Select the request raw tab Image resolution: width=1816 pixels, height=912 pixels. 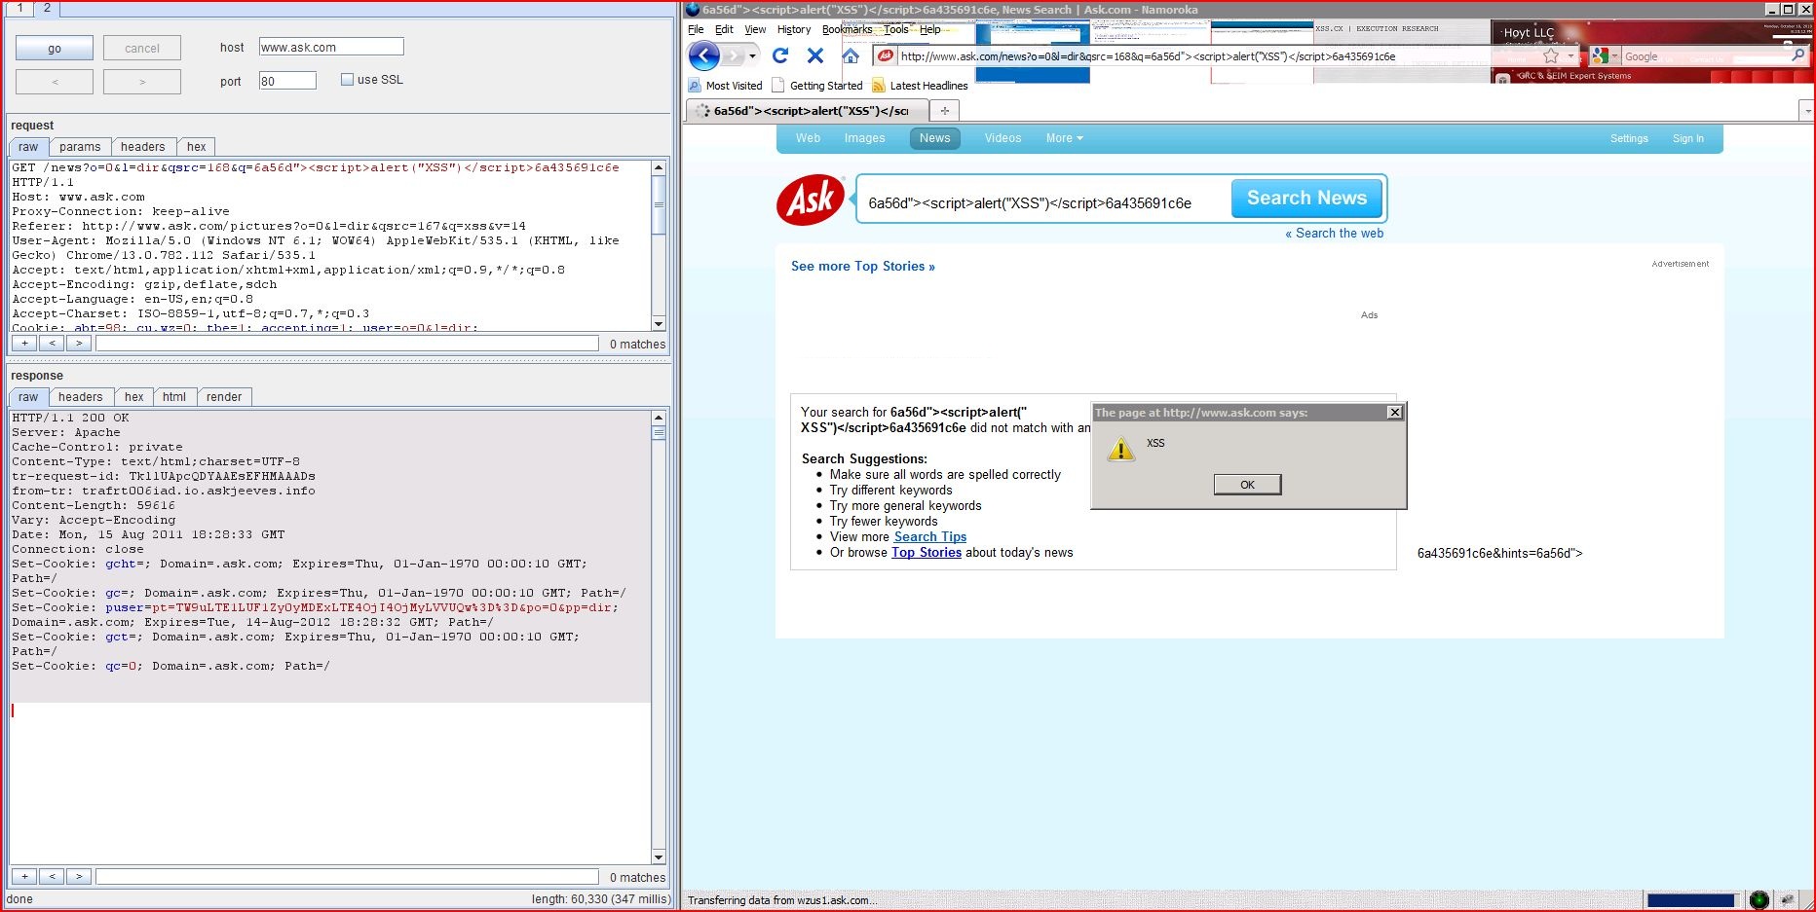click(x=28, y=147)
